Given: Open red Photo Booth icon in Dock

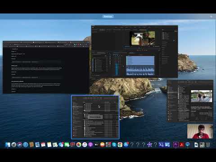Looking at the screenshot, I should (x=73, y=145).
